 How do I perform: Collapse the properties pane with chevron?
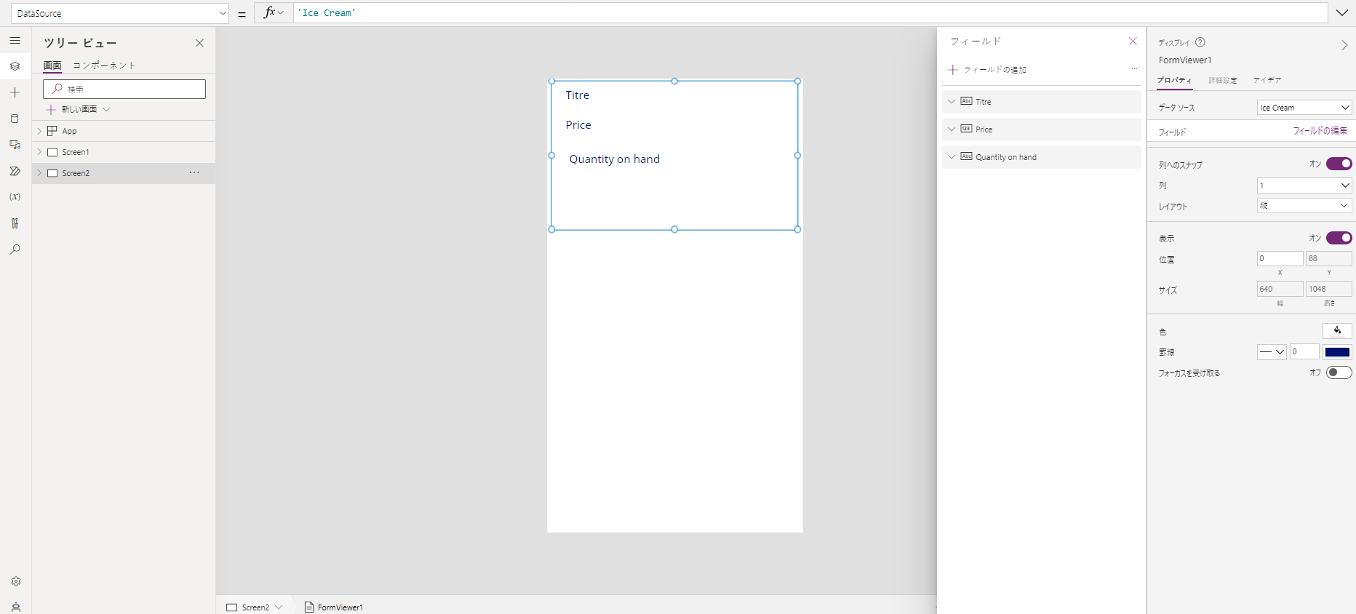point(1344,45)
